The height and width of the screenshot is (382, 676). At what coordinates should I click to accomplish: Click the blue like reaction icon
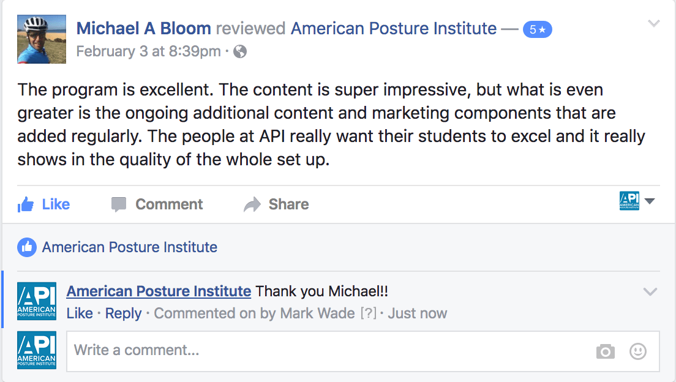pos(26,247)
